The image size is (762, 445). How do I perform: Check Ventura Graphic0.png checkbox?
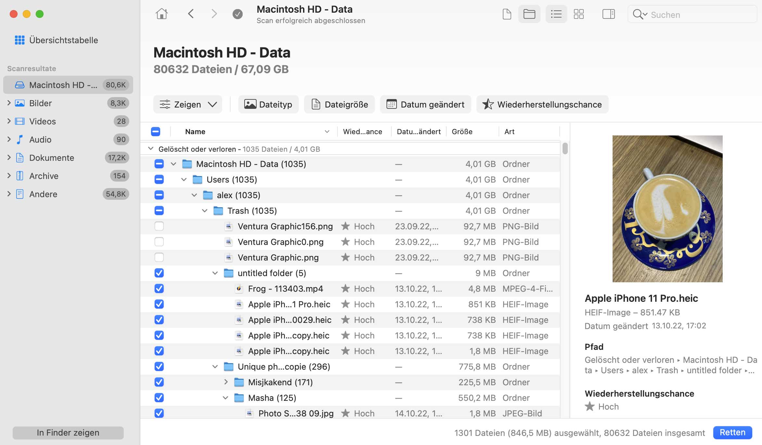(159, 242)
